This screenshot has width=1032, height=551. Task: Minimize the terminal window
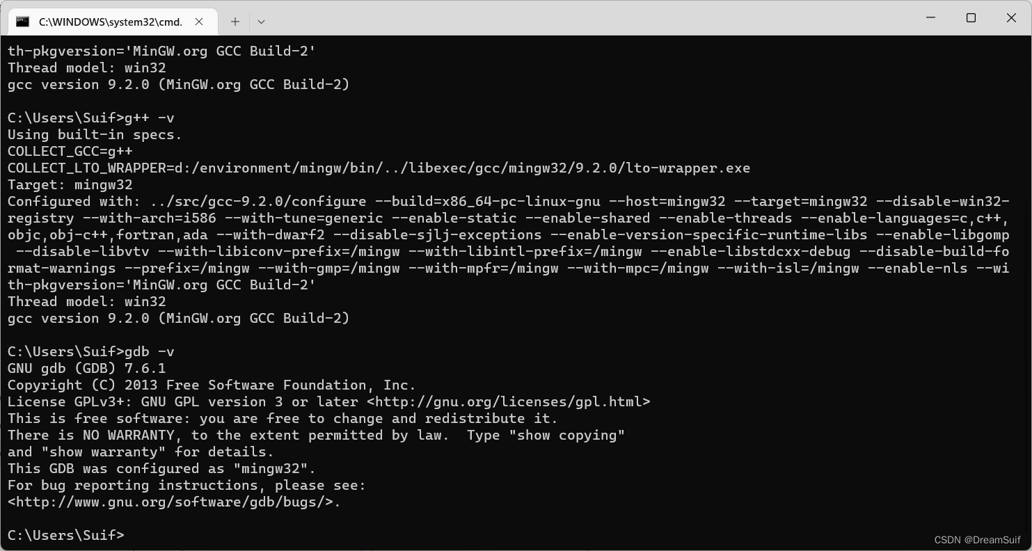pos(930,18)
